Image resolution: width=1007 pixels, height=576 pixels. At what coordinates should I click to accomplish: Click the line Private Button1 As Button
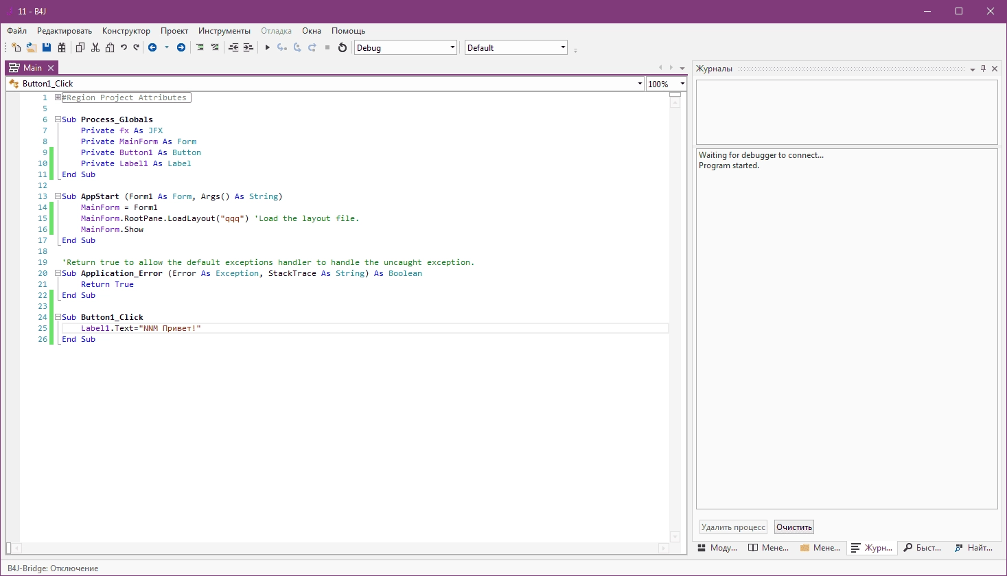click(141, 152)
